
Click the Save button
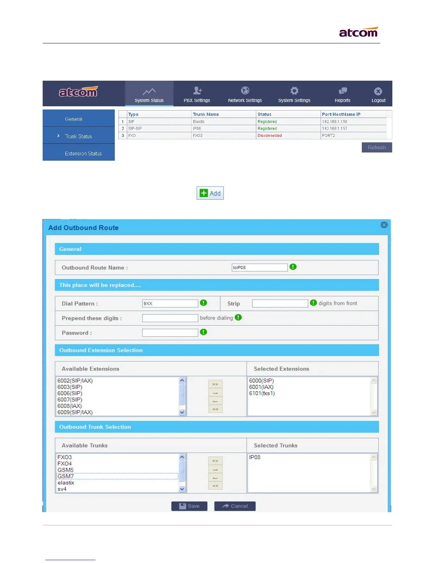(x=189, y=506)
